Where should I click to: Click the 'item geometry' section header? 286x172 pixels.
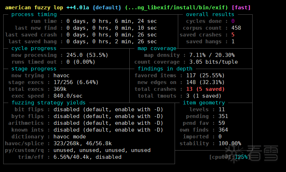tap(204, 103)
